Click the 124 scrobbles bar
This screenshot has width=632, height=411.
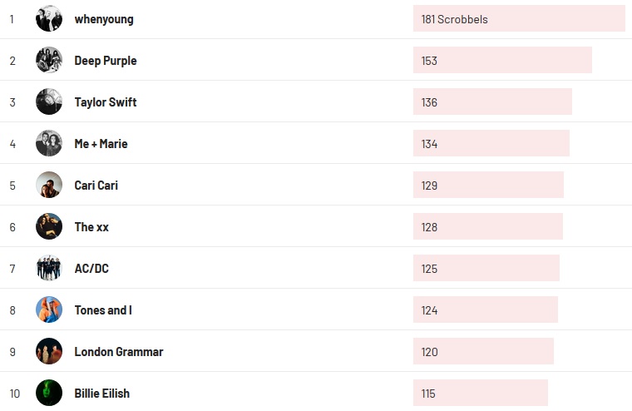[486, 309]
